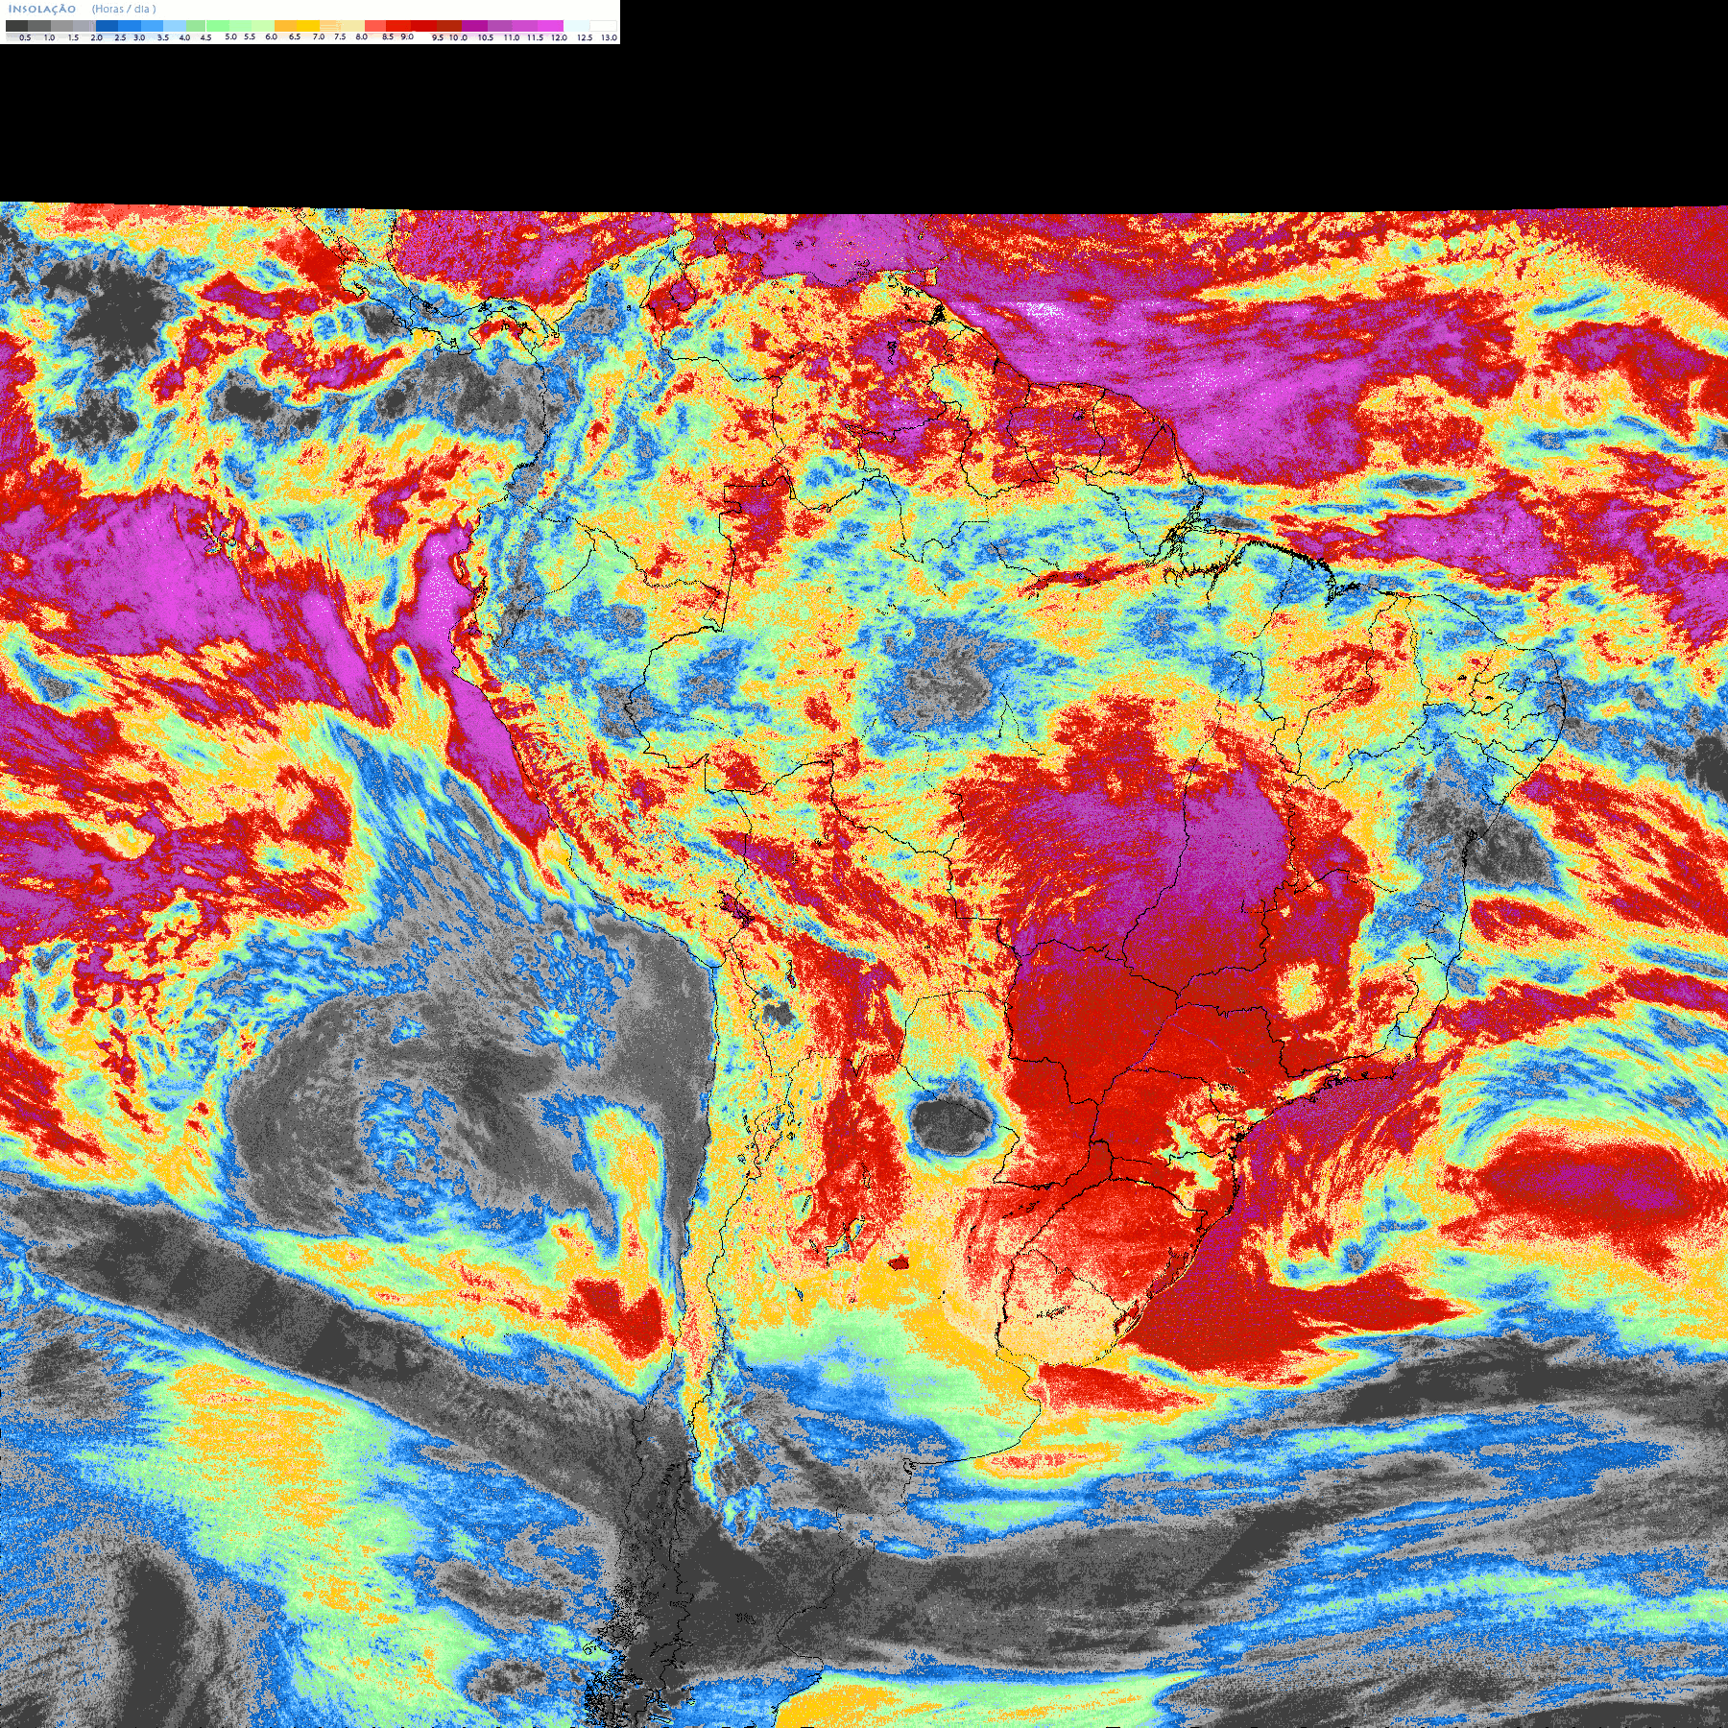
Task: Click the '0.5' legend value
Action: [25, 37]
